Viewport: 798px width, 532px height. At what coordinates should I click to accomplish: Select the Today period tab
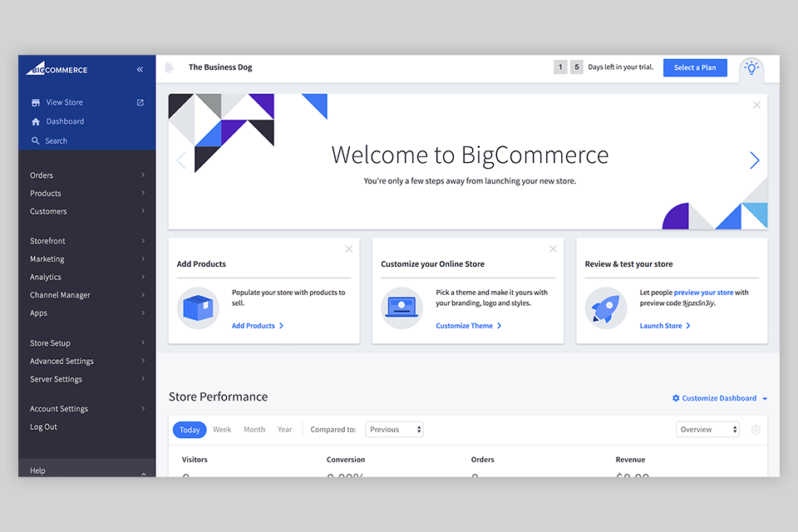click(190, 430)
